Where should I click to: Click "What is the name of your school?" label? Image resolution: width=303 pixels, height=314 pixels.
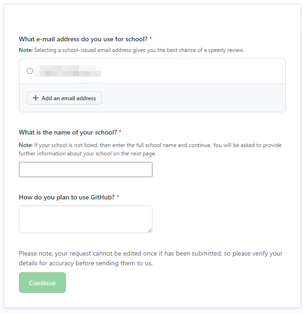(68, 132)
